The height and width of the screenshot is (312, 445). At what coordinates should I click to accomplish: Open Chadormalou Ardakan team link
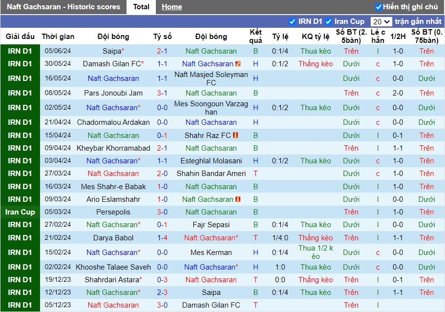(x=113, y=122)
